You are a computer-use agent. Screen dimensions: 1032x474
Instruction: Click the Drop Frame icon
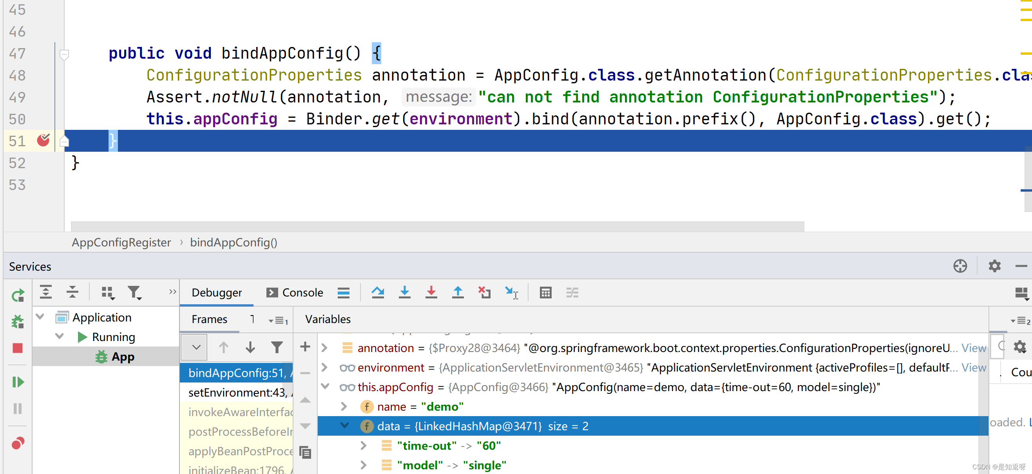[x=484, y=293]
